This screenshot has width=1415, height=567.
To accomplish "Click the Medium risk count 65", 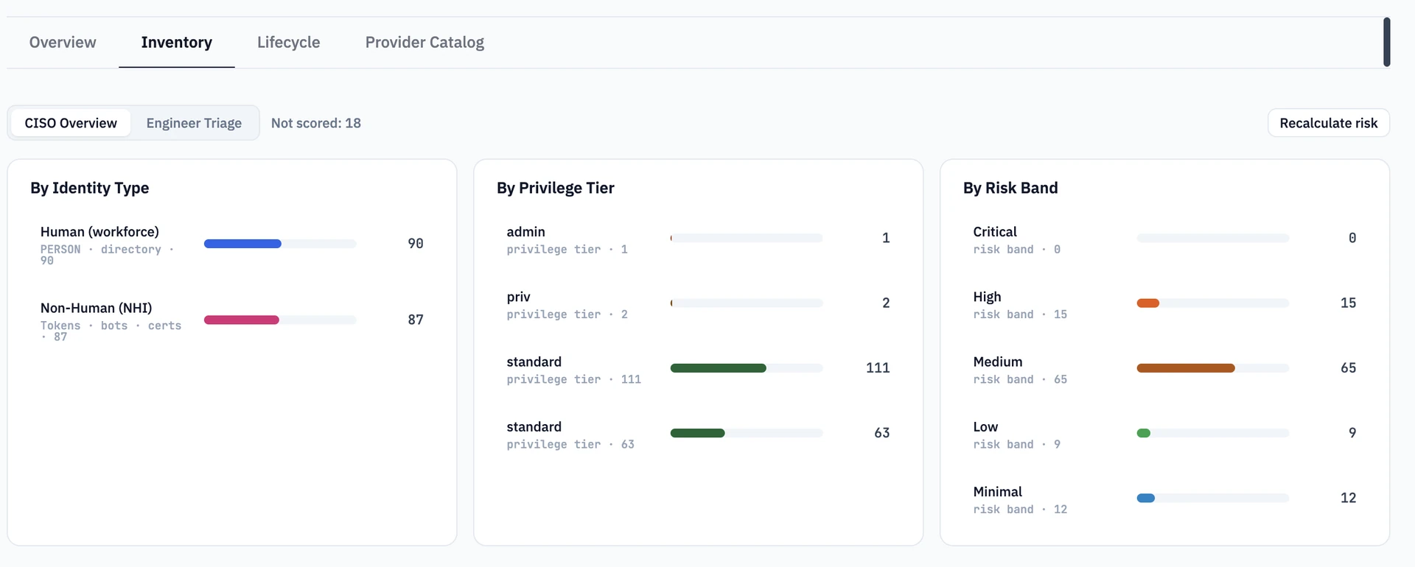I will tap(1348, 368).
